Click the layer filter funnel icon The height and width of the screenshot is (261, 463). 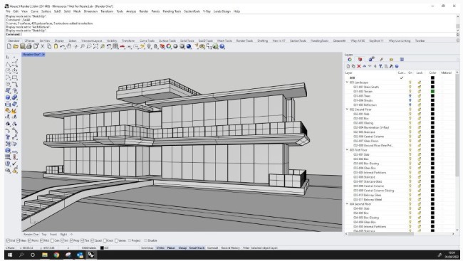[x=380, y=66]
